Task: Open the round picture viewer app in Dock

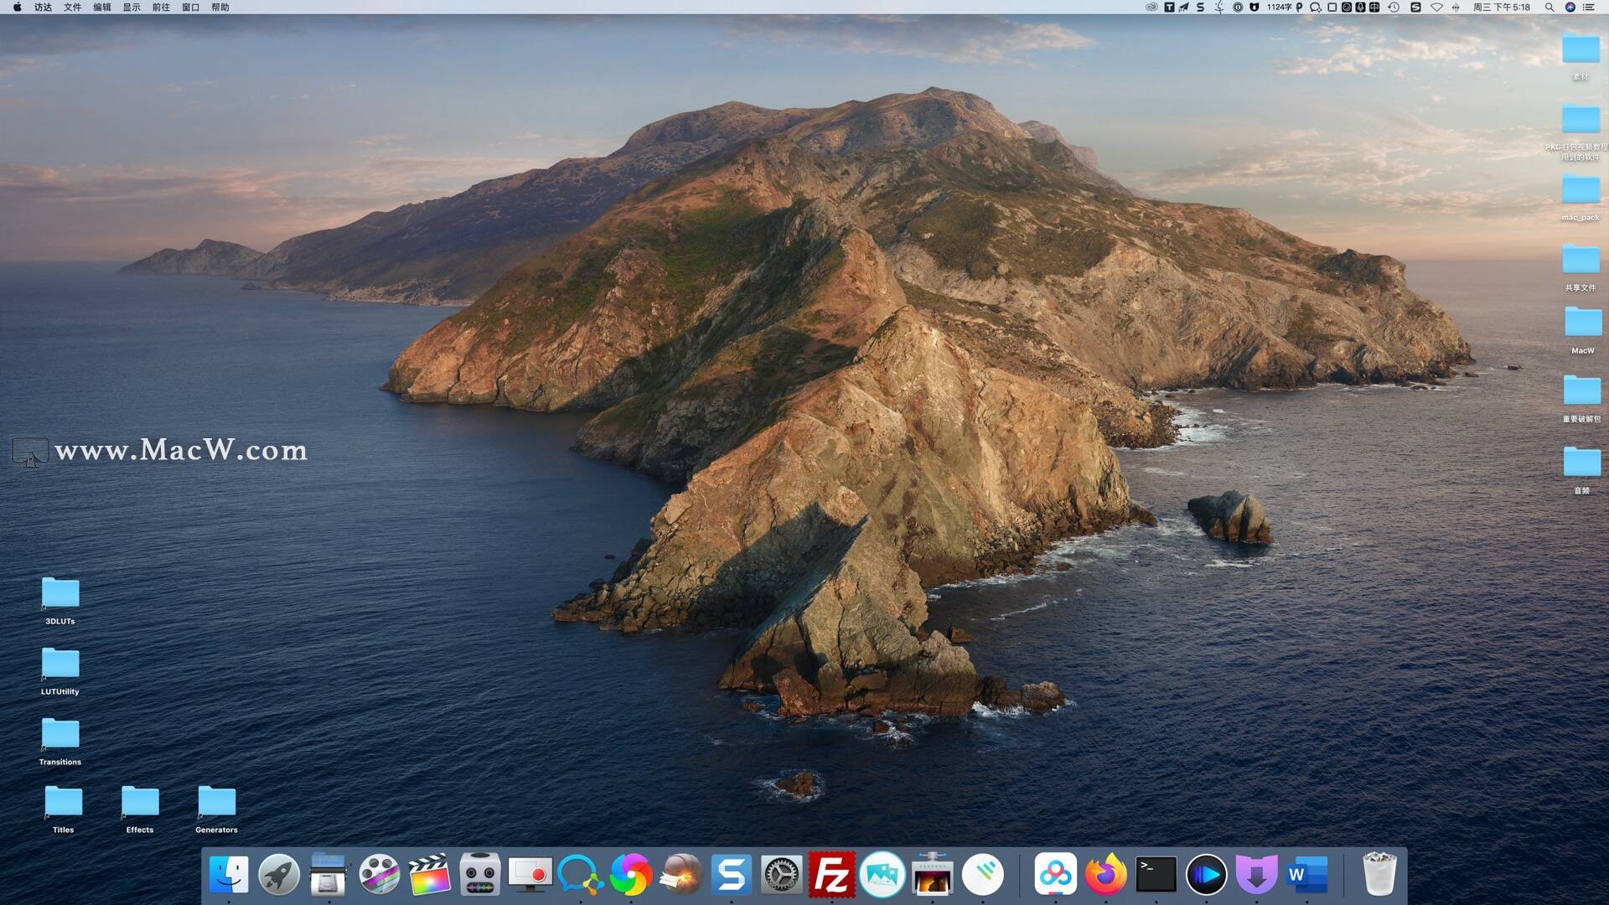Action: (x=882, y=876)
